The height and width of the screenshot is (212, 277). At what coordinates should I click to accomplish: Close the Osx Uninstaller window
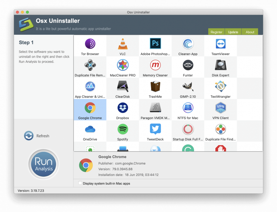pos(17,12)
